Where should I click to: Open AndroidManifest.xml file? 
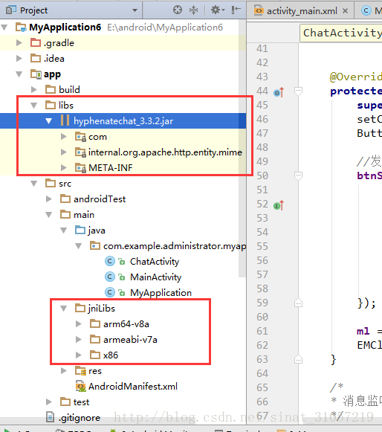coord(133,387)
